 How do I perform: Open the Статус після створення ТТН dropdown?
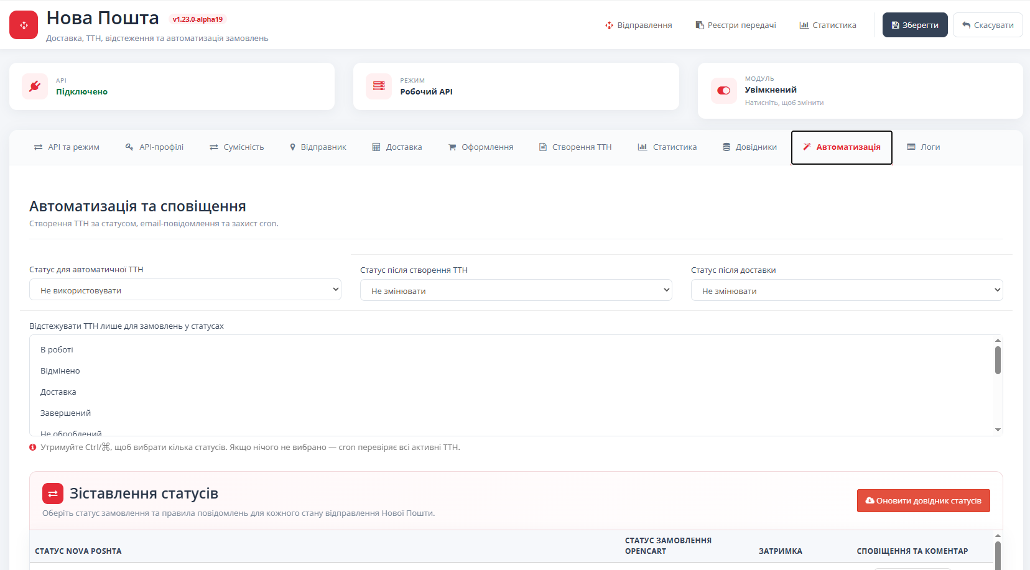coord(516,290)
